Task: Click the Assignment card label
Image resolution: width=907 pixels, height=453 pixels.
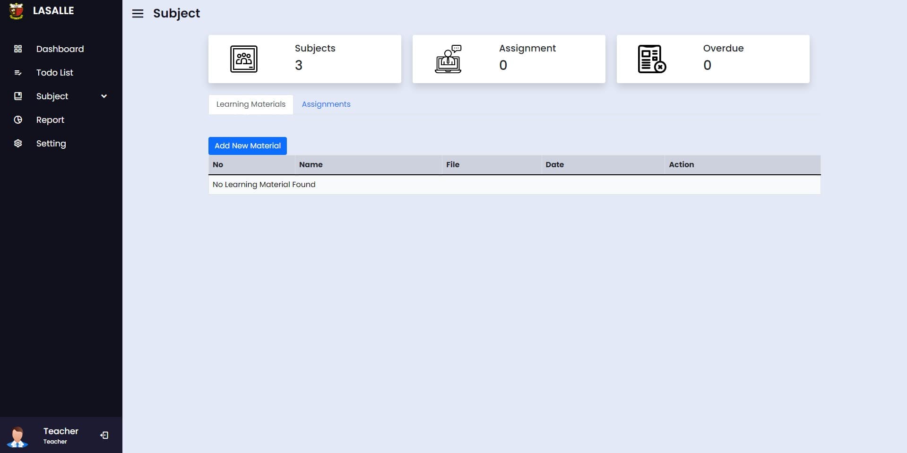Action: tap(527, 48)
